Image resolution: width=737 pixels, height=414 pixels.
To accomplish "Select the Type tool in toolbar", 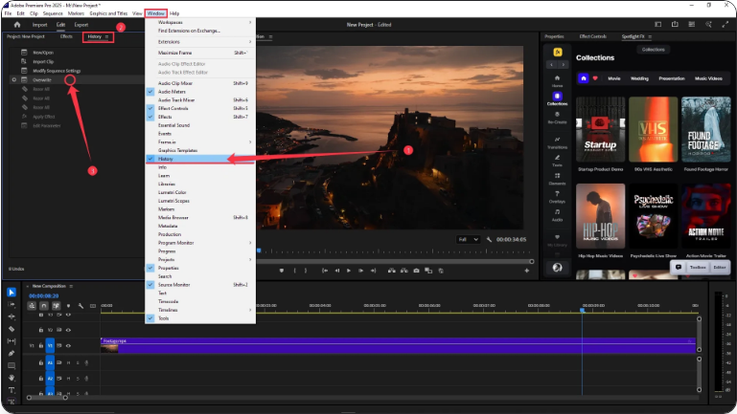I will (12, 390).
